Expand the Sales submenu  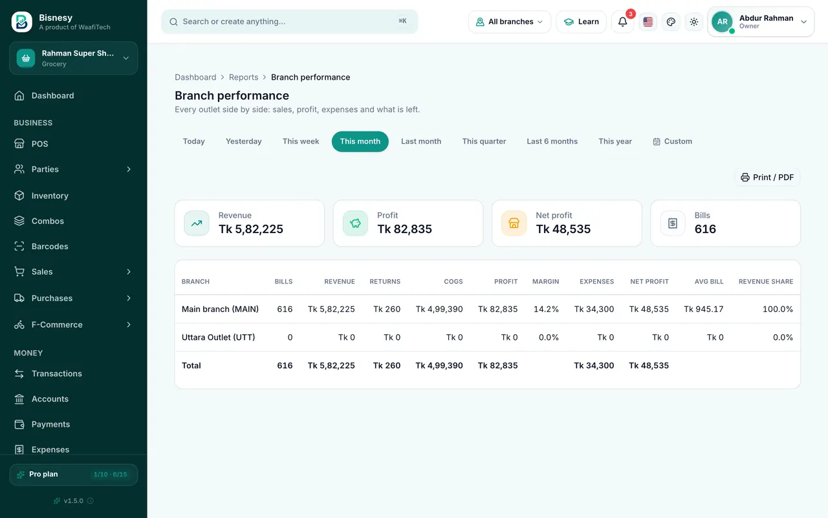coord(74,271)
